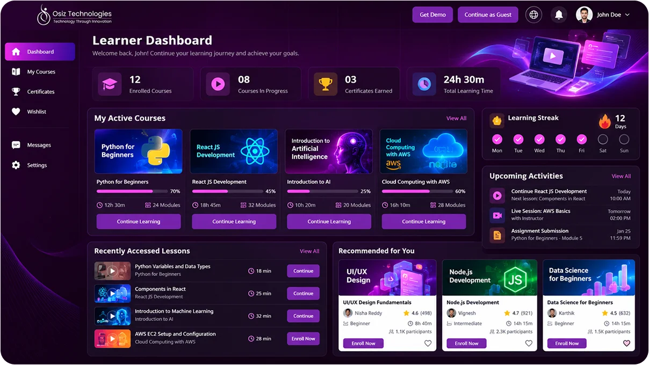This screenshot has width=649, height=365.
Task: Continue the Python Variables and Data Types lesson
Action: point(303,271)
